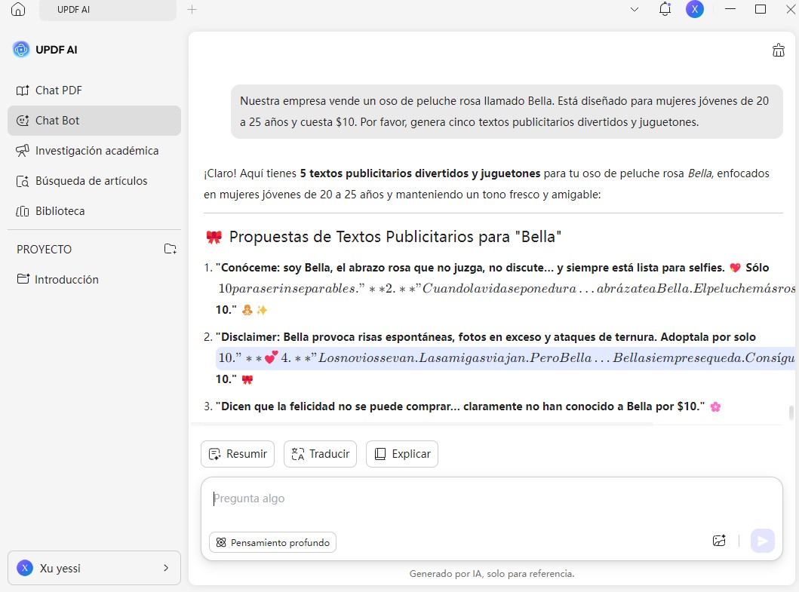Viewport: 799px width, 592px height.
Task: Click the Resumir button
Action: (238, 454)
